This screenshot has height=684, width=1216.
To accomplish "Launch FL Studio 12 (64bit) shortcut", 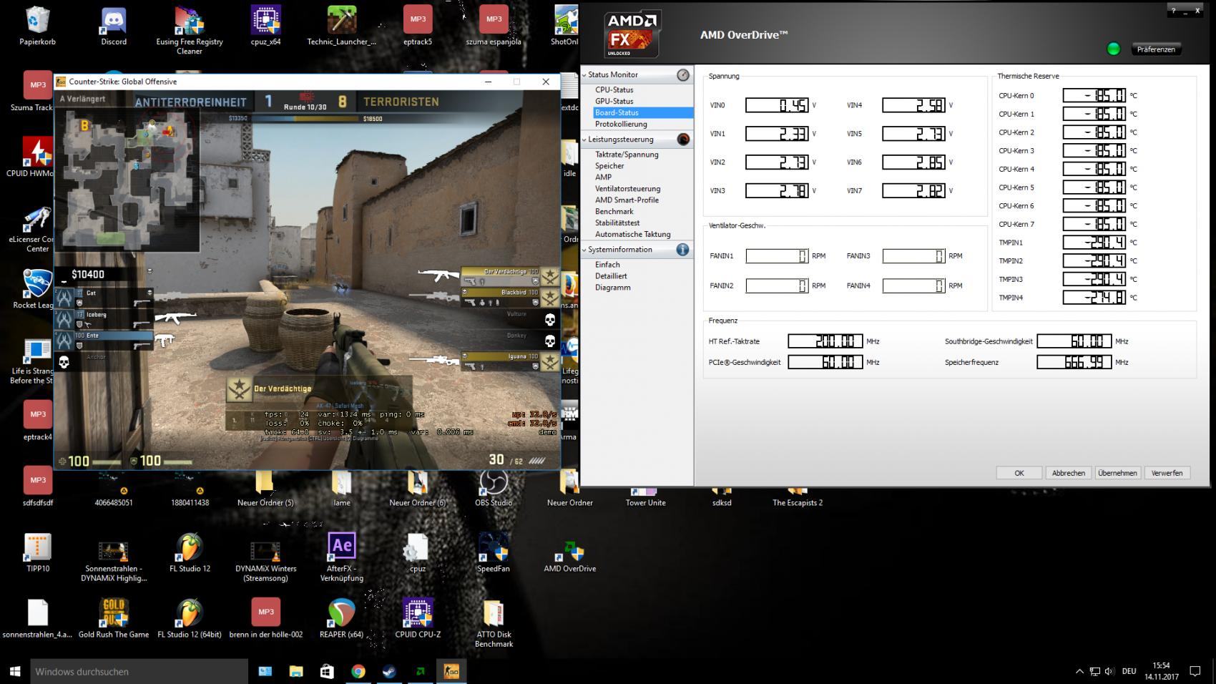I will 190,619.
